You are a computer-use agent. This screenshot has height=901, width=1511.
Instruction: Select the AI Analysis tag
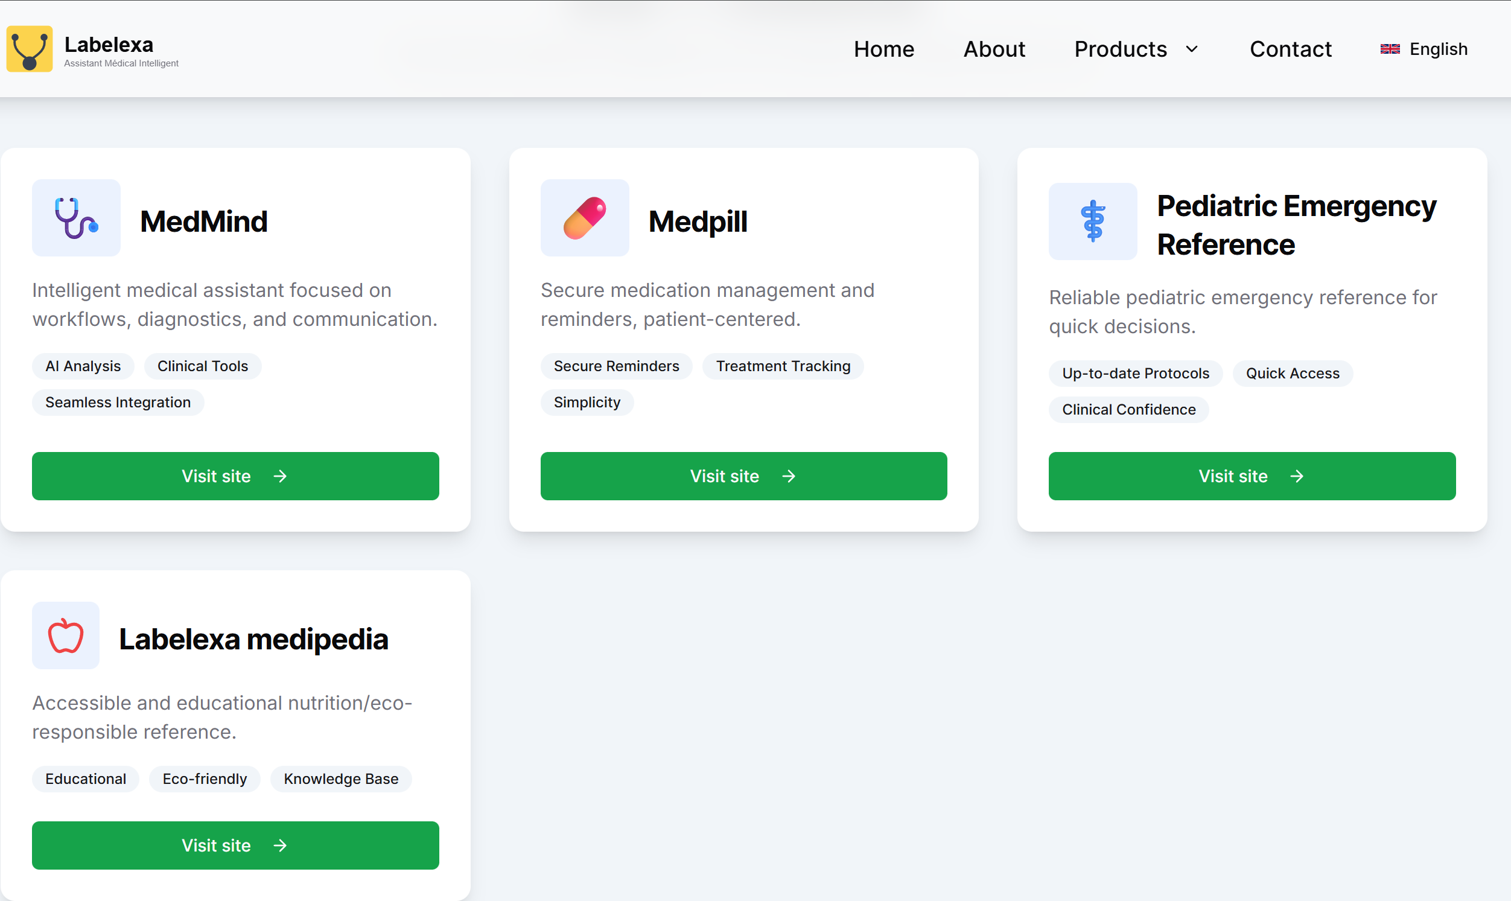(x=83, y=366)
